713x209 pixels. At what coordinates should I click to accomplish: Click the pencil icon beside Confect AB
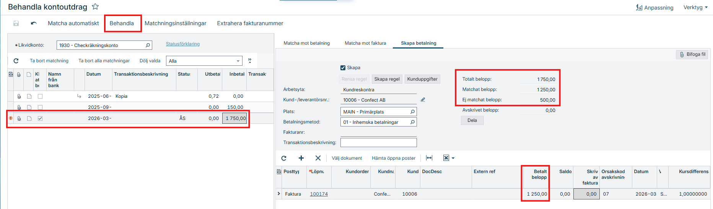point(423,100)
